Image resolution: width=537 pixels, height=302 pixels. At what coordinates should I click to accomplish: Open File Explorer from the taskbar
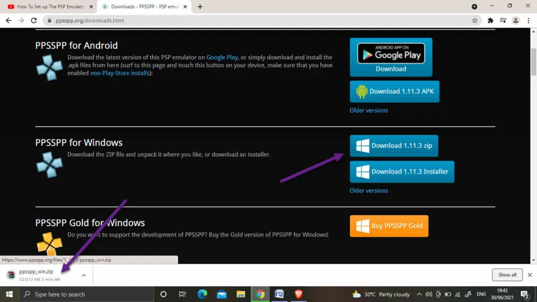241,294
